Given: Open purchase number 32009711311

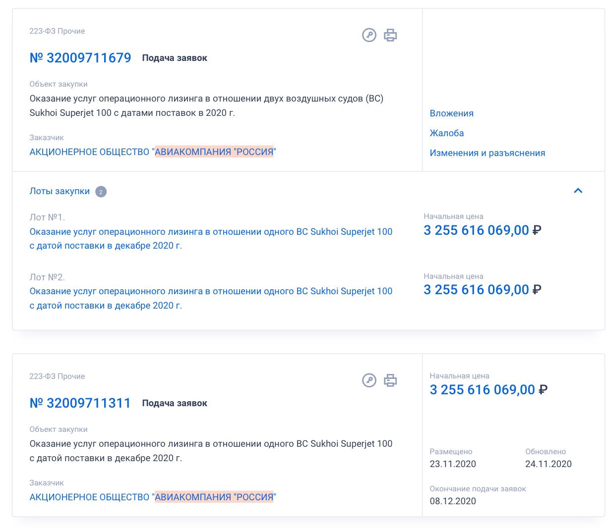Looking at the screenshot, I should (80, 403).
